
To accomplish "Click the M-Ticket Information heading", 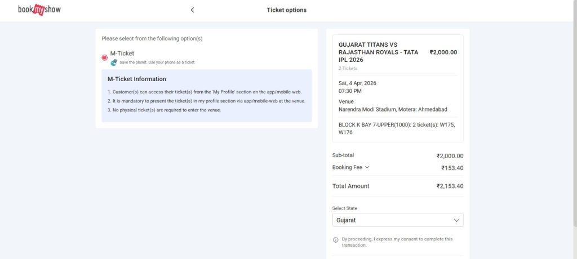I will point(137,79).
